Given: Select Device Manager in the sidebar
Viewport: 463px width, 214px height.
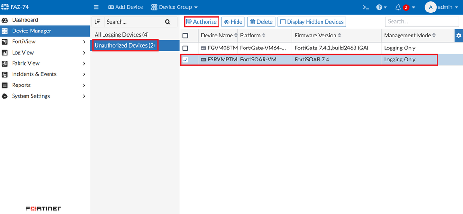Looking at the screenshot, I should coord(45,31).
